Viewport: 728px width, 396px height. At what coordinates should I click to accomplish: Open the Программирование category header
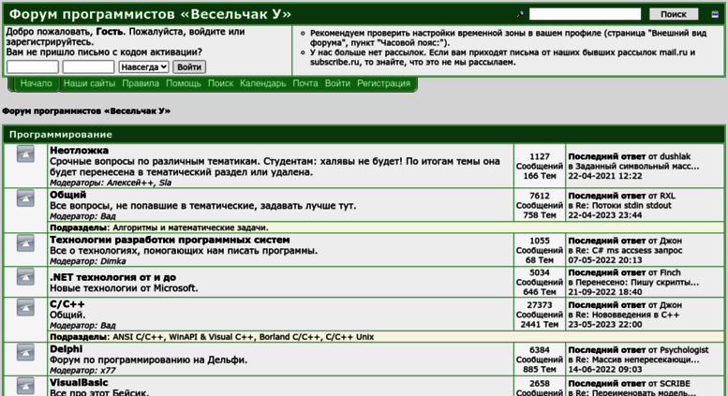(61, 135)
